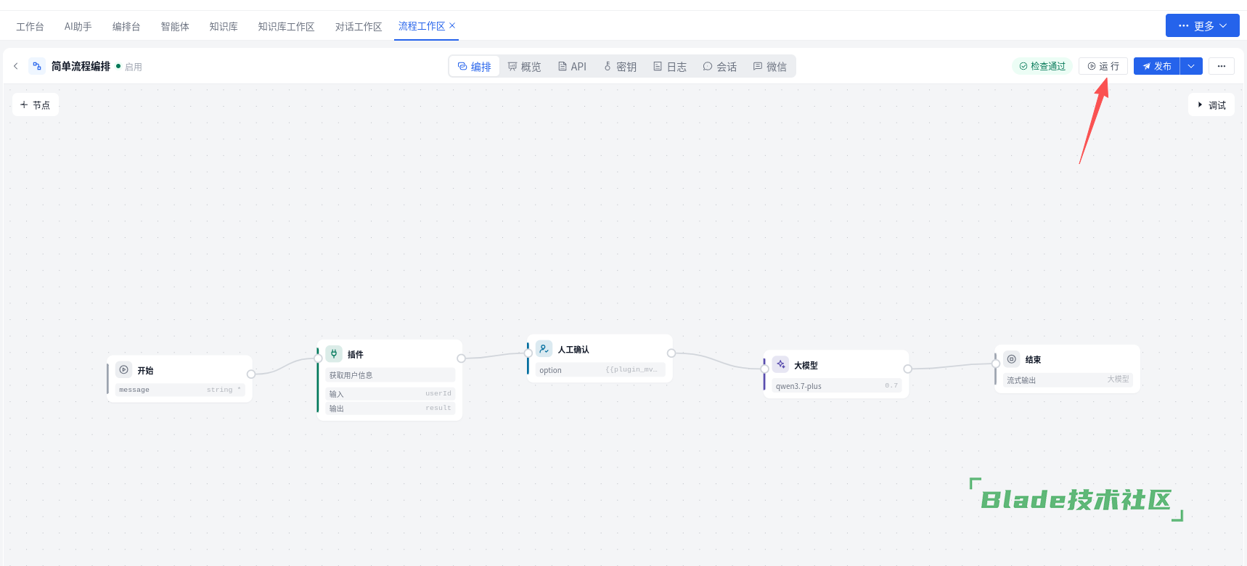Click the 人工确认 node output port
This screenshot has width=1247, height=566.
(671, 353)
